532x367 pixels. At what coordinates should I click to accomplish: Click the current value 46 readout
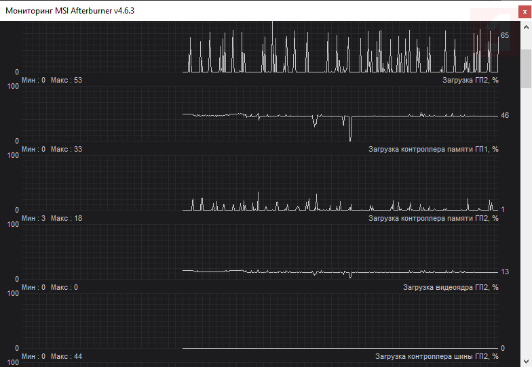(x=505, y=115)
